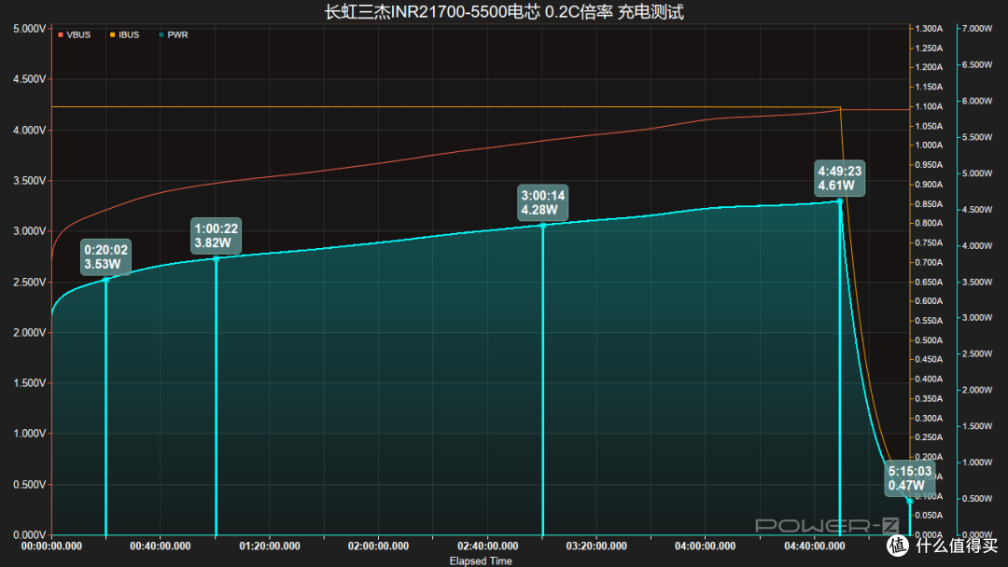Click the 03:20:00.000 time axis tick

pyautogui.click(x=595, y=546)
